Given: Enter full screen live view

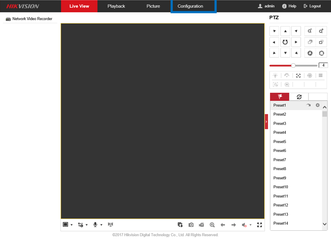Looking at the screenshot, I should point(259,225).
